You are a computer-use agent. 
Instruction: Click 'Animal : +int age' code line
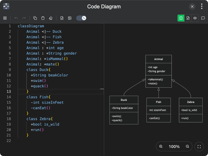[45, 48]
